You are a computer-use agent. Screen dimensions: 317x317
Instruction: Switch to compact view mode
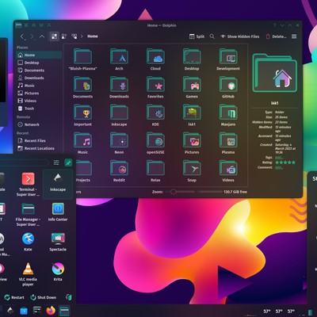(64, 36)
